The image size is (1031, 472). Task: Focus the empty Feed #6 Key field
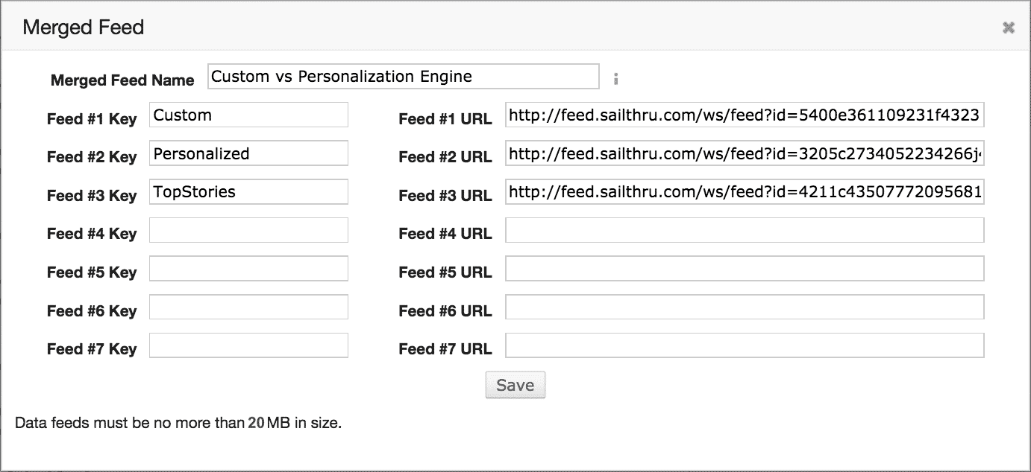[248, 307]
